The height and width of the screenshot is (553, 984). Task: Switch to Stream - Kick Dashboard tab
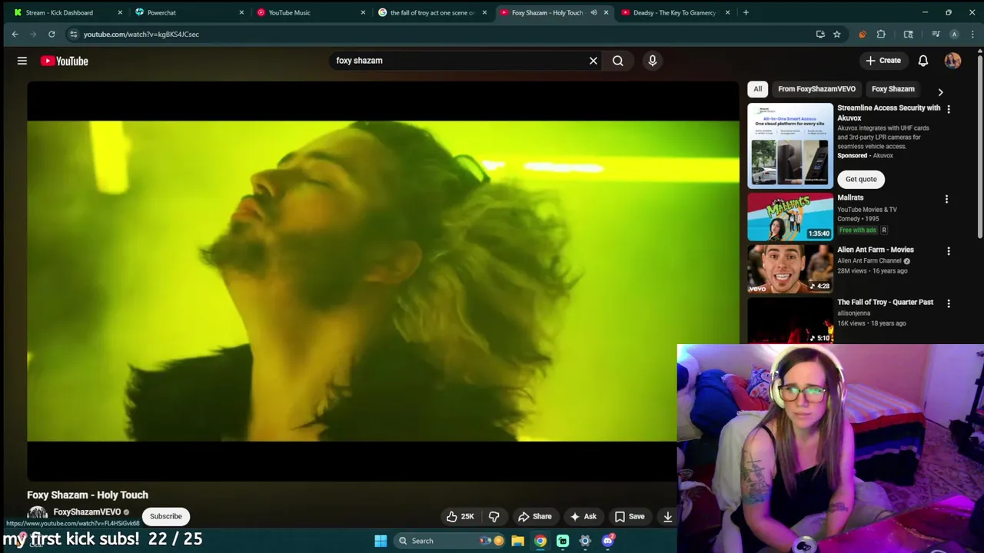pos(61,12)
